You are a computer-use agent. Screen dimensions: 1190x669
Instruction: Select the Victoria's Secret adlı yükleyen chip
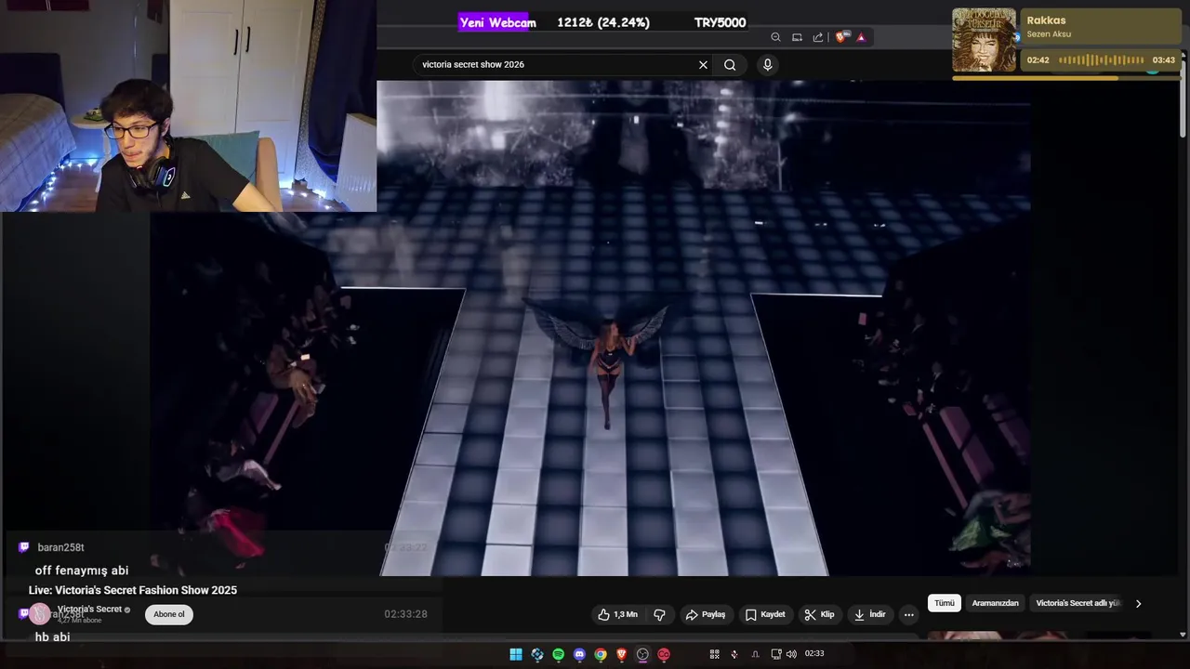coord(1078,603)
